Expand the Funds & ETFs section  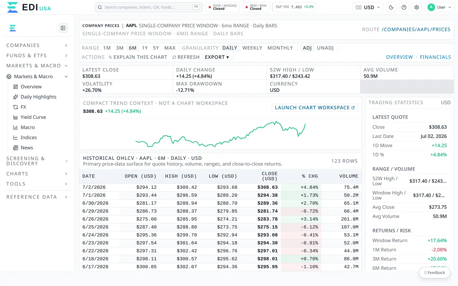click(37, 56)
